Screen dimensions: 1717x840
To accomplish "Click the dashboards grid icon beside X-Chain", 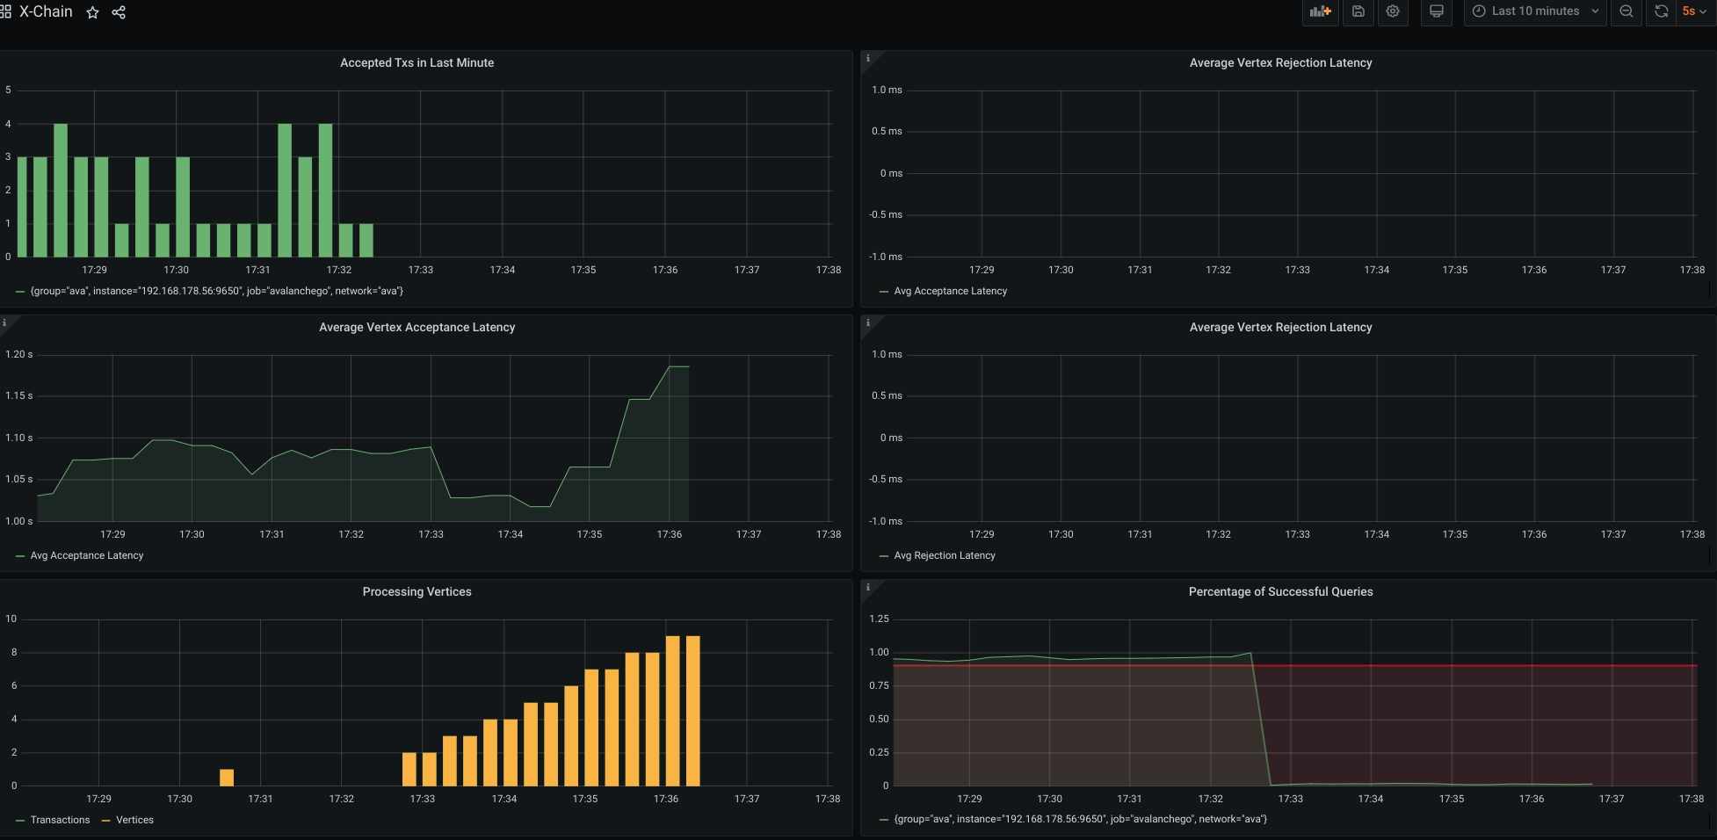I will coord(7,11).
